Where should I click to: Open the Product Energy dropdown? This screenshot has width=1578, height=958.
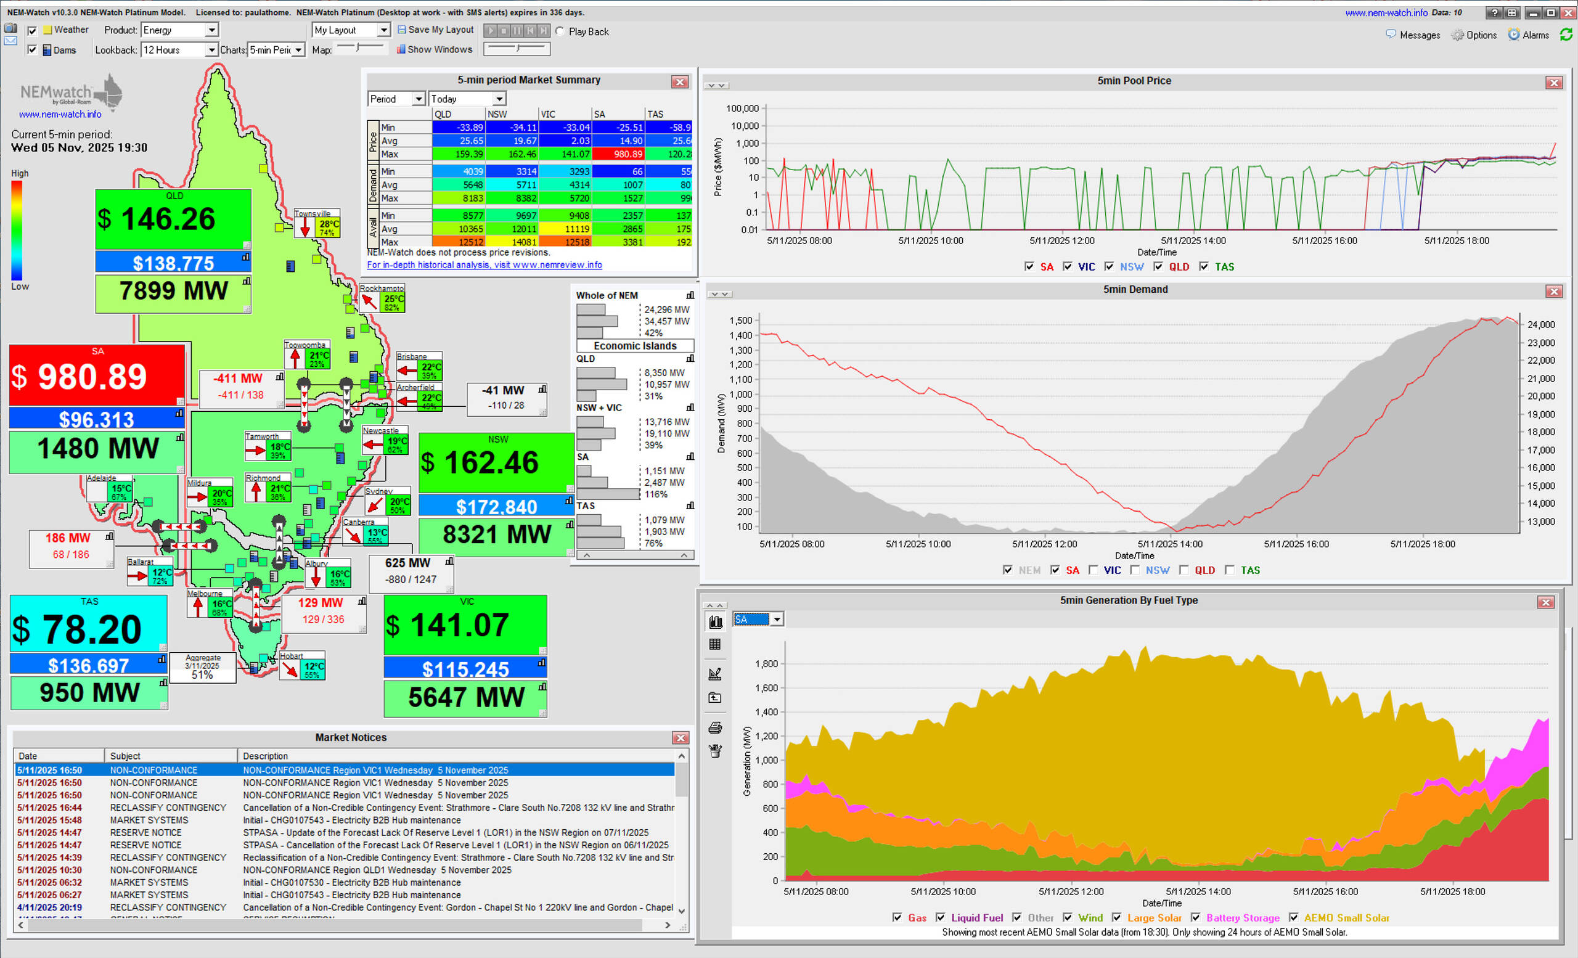coord(211,30)
